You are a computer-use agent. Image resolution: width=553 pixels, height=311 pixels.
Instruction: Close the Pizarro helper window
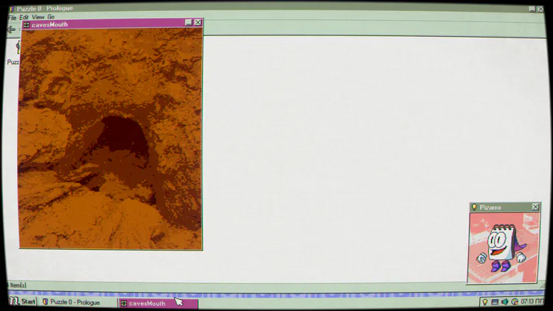pyautogui.click(x=535, y=207)
